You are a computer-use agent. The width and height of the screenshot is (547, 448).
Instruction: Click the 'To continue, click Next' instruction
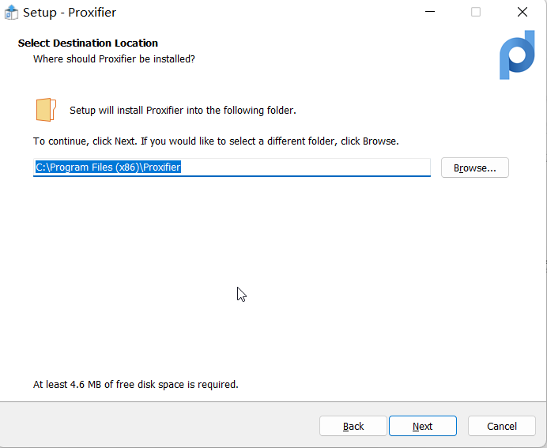[216, 141]
